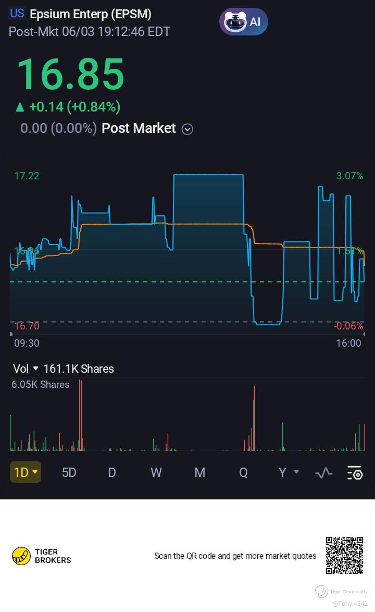Select the W weekly chart tab

(x=156, y=472)
